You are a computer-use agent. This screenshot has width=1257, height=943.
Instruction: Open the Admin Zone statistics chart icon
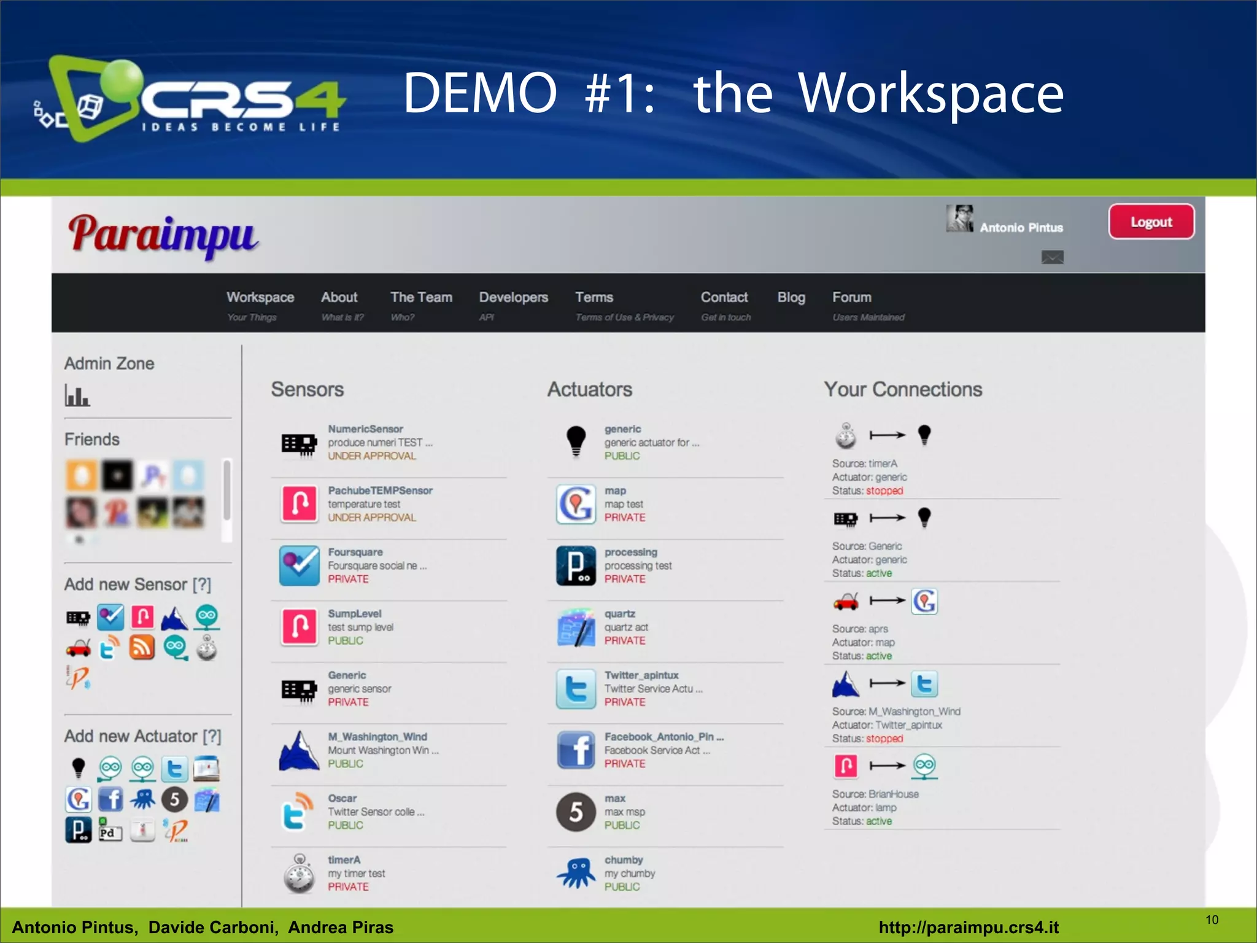pyautogui.click(x=77, y=395)
